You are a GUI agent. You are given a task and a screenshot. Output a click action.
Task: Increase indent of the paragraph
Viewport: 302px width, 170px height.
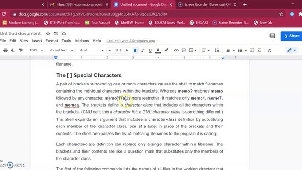point(260,51)
